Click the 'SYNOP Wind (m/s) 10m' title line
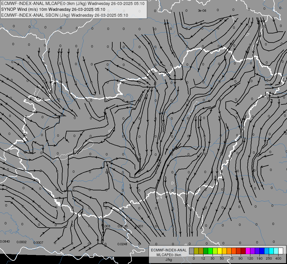The height and width of the screenshot is (264, 287). pyautogui.click(x=53, y=9)
